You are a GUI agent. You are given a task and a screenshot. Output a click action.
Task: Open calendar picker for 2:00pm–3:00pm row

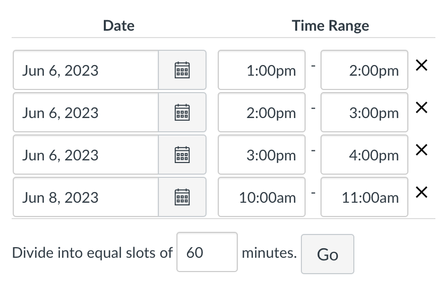tap(182, 112)
